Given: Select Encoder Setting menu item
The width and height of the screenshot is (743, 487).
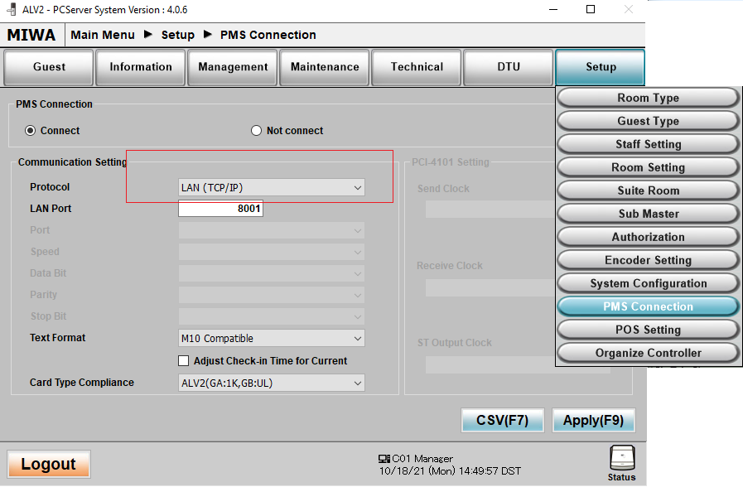Looking at the screenshot, I should coord(648,260).
